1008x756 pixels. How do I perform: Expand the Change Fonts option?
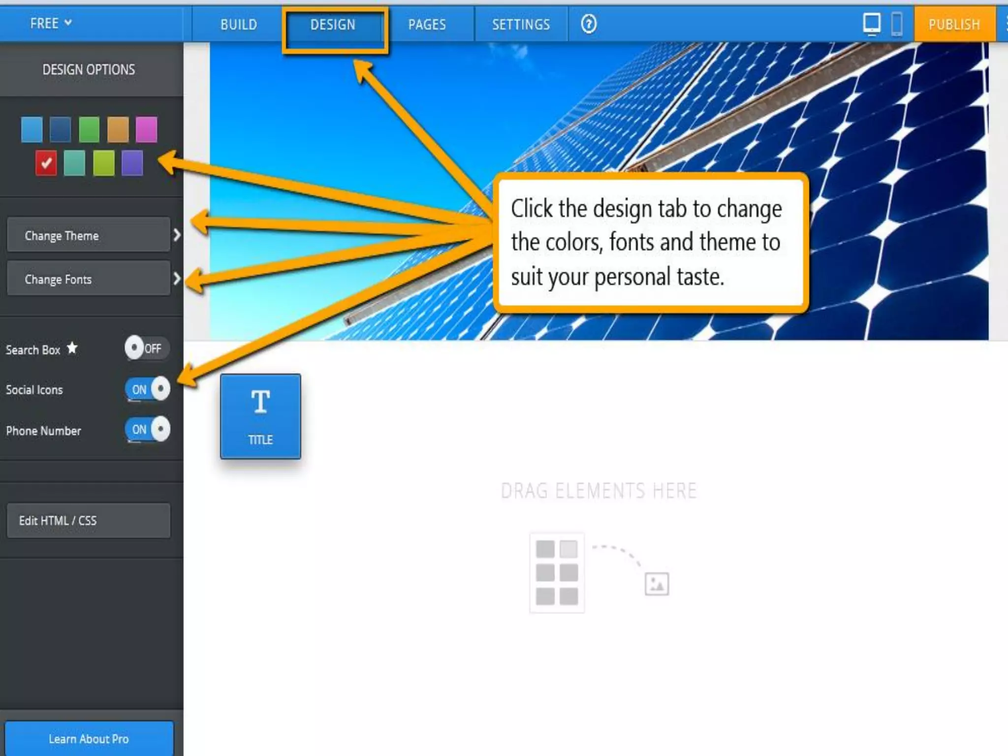(x=89, y=279)
